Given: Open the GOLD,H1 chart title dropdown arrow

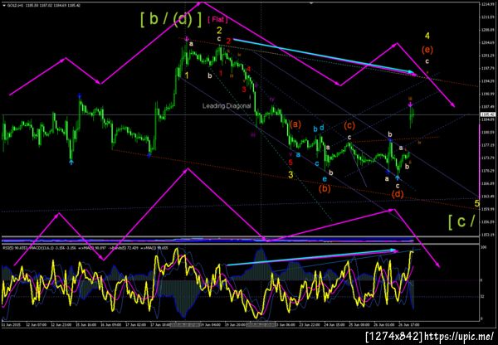Looking at the screenshot, I should (3, 6).
